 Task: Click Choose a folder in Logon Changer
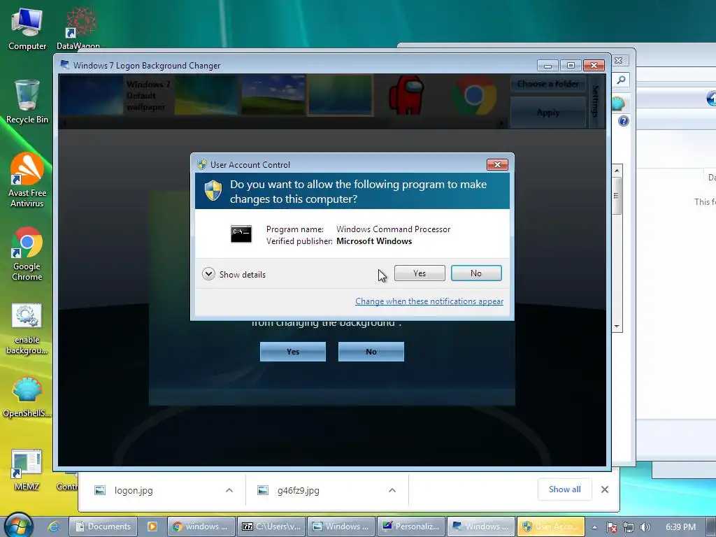tap(548, 84)
